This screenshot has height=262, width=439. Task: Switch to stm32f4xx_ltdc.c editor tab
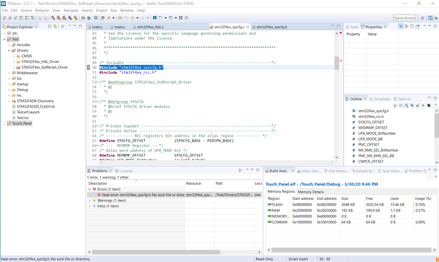point(150,27)
